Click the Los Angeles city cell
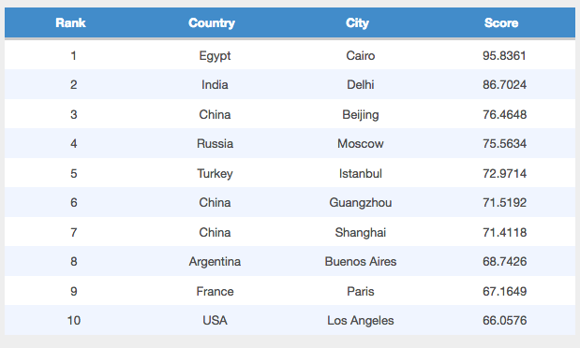 [361, 321]
